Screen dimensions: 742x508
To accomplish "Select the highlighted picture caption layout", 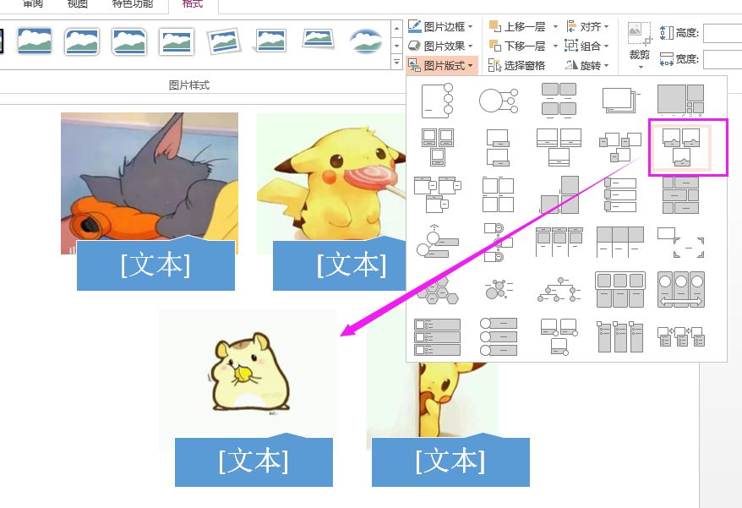I will [688, 146].
